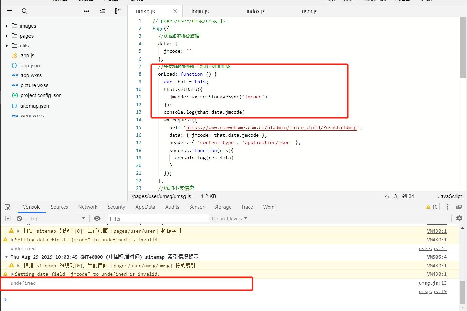Screen dimensions: 467x311
Task: Open the app.json file
Action: coord(30,66)
